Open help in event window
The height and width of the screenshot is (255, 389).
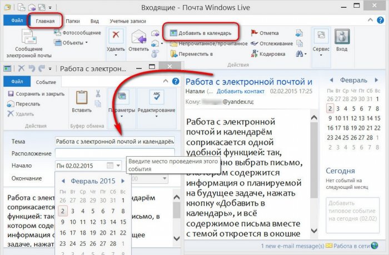[x=176, y=81]
